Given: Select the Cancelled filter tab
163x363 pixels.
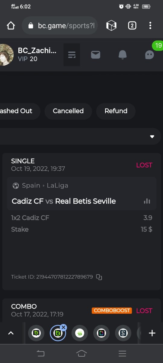Looking at the screenshot, I should (x=68, y=111).
